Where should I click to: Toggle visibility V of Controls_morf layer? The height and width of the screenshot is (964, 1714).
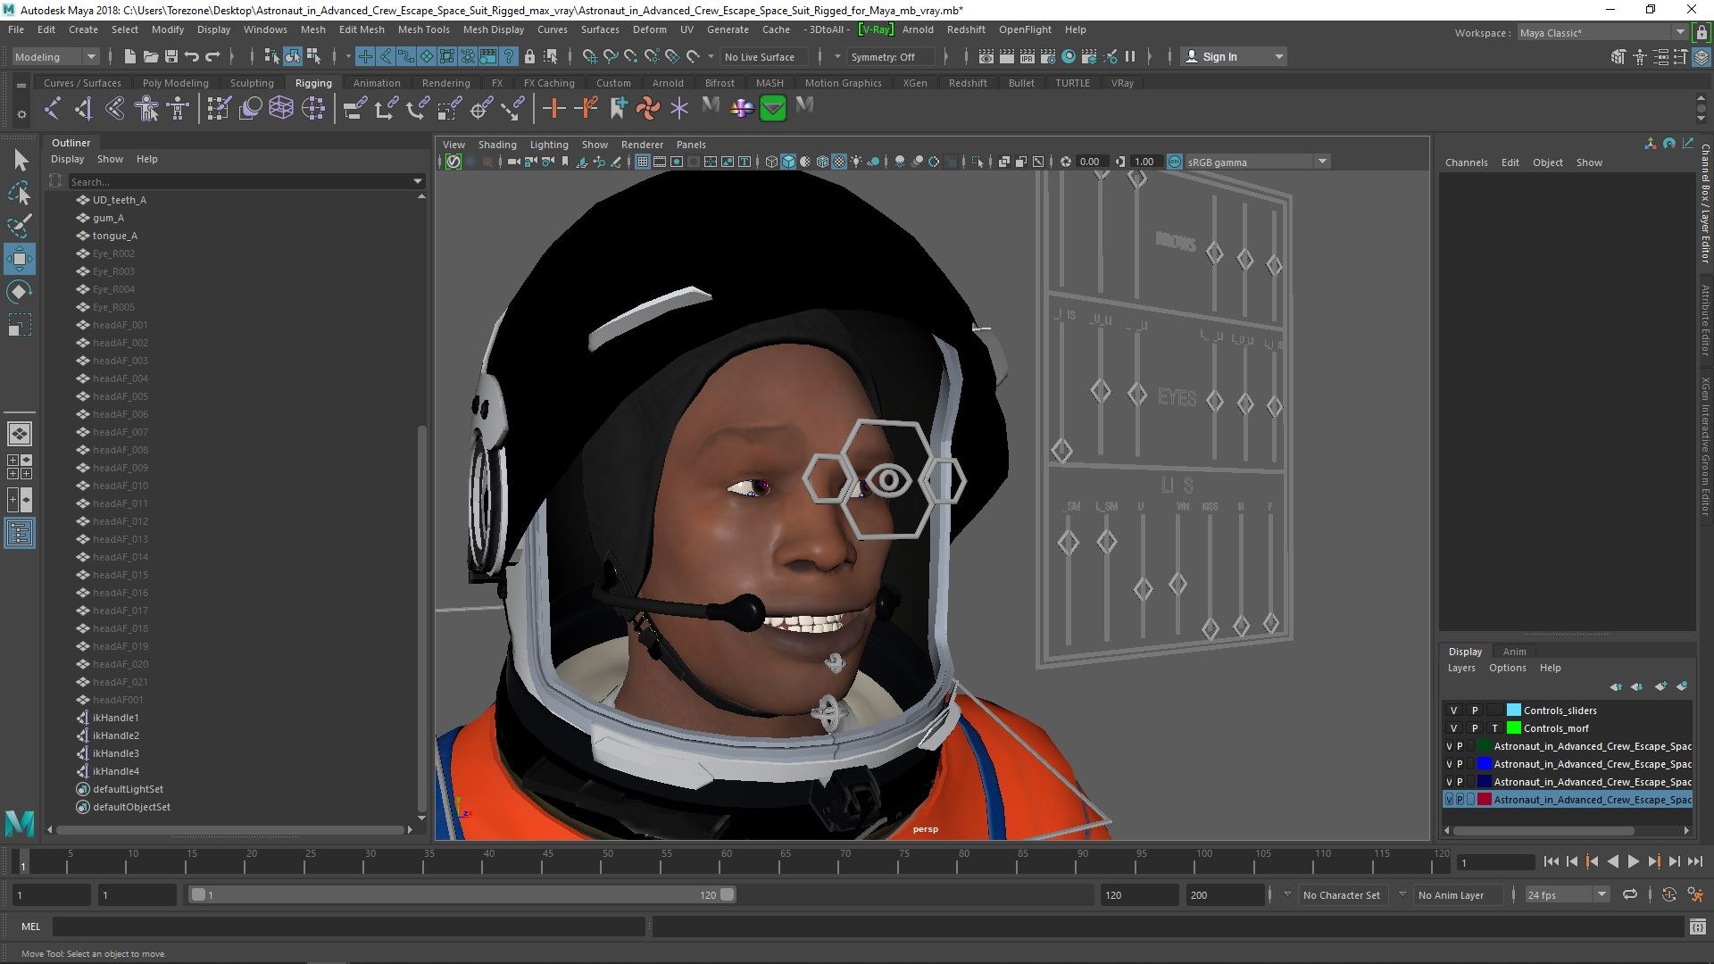[x=1453, y=728]
